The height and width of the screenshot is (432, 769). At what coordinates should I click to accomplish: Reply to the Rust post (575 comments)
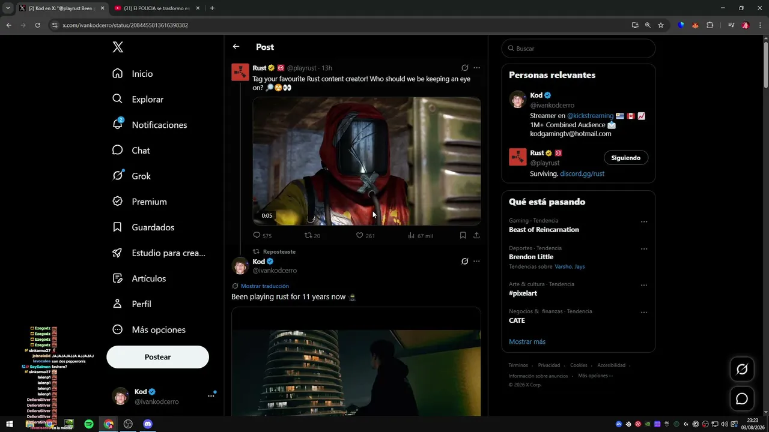coord(262,236)
